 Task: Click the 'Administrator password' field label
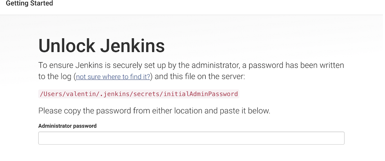[67, 126]
